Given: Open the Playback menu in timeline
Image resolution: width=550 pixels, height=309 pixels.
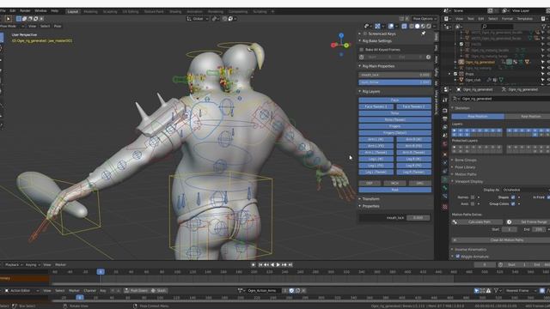Looking at the screenshot, I should tap(14, 265).
